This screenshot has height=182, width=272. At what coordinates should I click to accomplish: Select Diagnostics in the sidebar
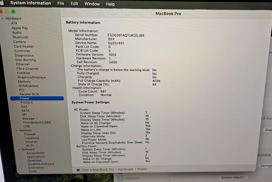[24, 55]
